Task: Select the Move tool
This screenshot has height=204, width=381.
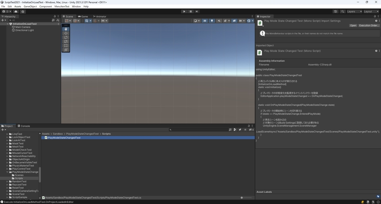Action: [66, 33]
